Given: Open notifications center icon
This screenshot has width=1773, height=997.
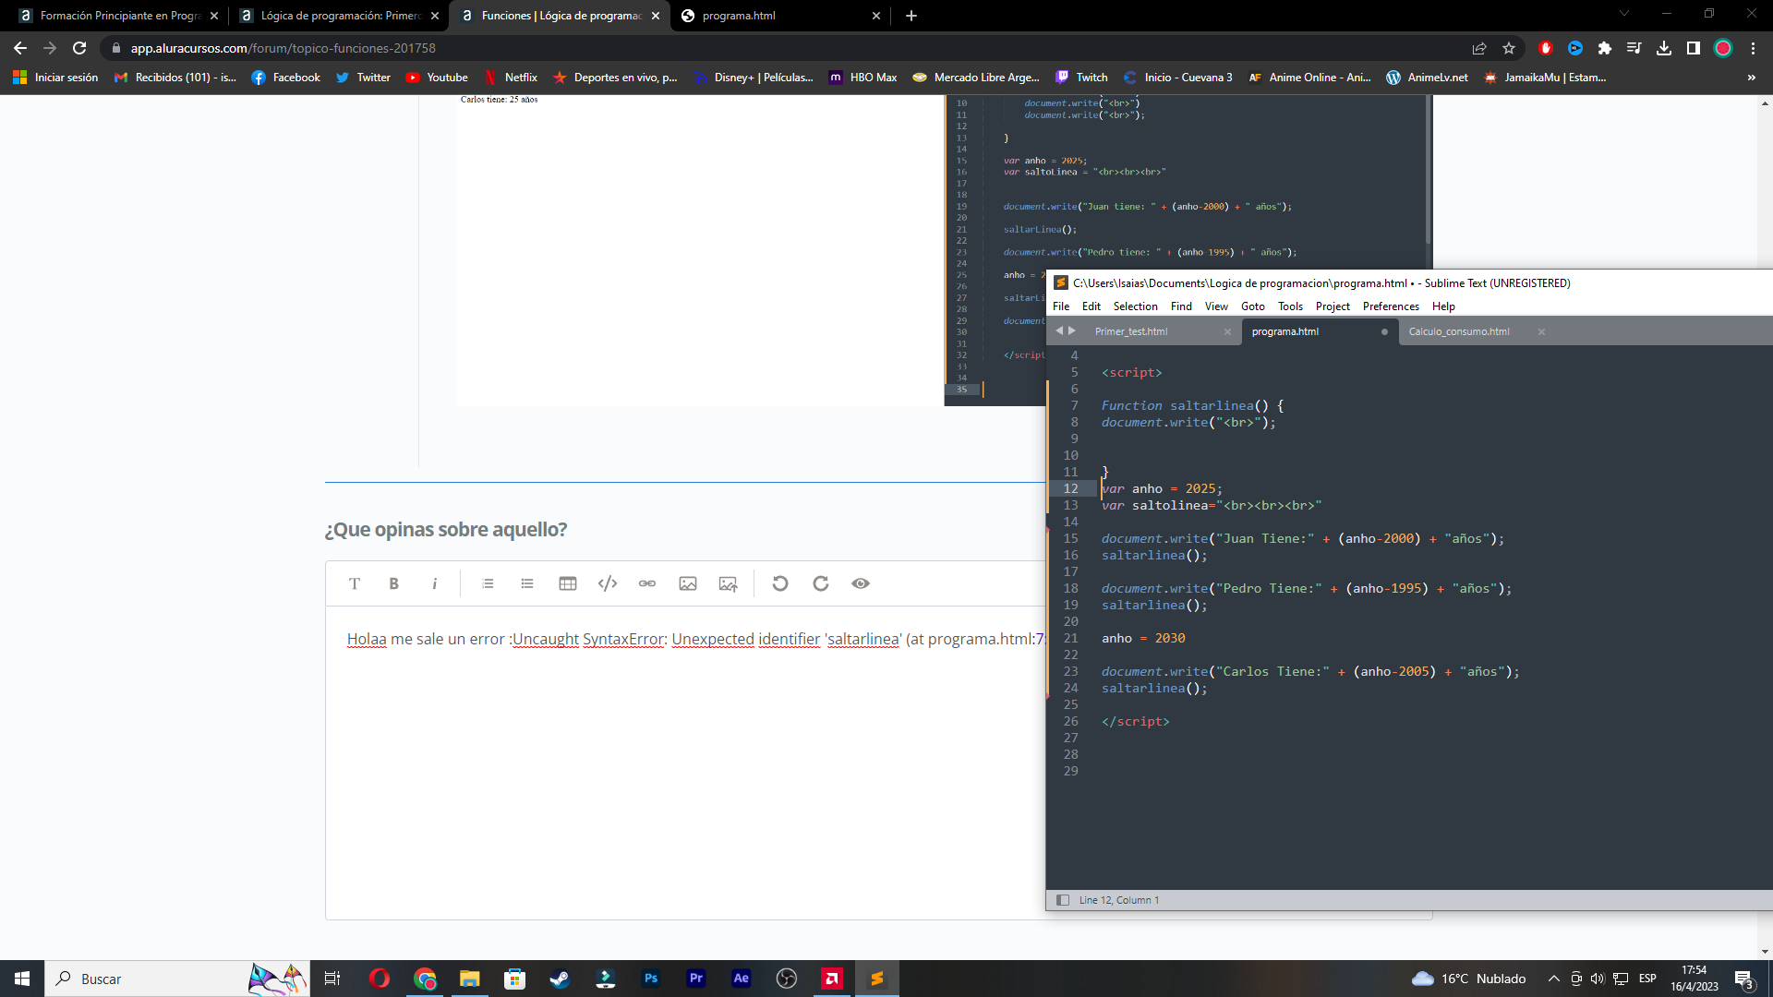Looking at the screenshot, I should point(1743,979).
